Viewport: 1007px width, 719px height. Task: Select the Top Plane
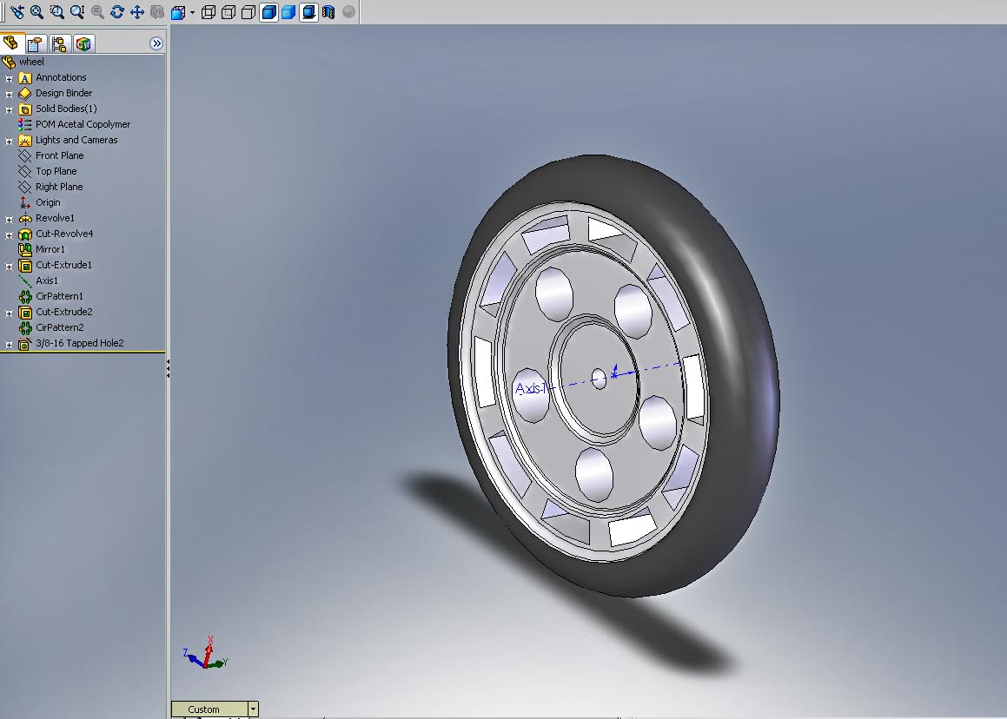(x=56, y=171)
